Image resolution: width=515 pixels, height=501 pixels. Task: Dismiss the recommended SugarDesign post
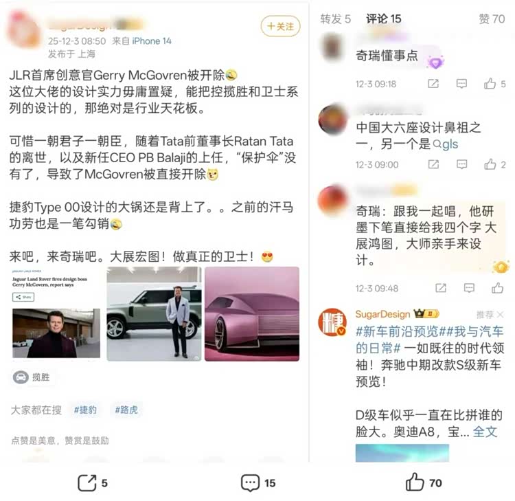500,315
